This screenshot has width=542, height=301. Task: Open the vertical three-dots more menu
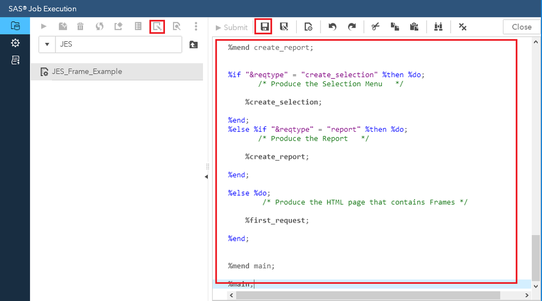click(196, 26)
